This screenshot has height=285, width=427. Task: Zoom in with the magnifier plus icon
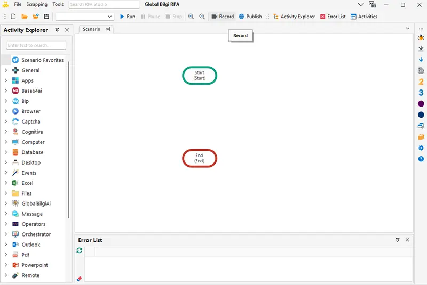(191, 17)
